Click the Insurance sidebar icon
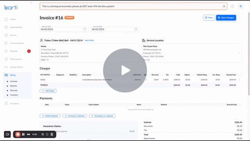This screenshot has width=250, height=141. (6, 103)
